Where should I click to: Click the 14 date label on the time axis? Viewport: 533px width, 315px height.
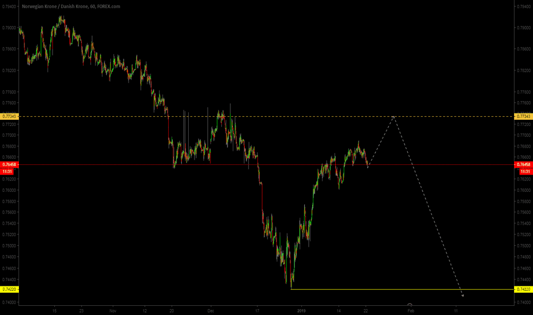click(x=339, y=310)
